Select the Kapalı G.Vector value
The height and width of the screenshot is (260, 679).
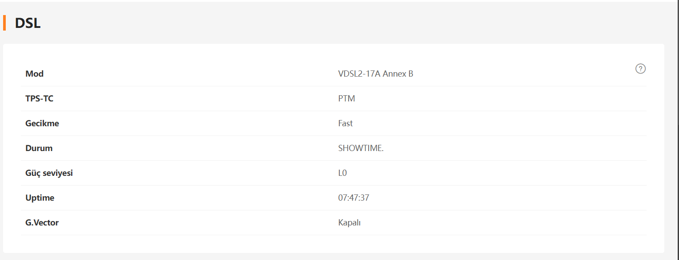coord(349,223)
